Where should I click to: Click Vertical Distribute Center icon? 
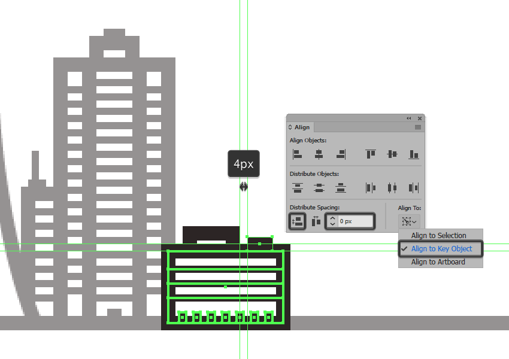[x=319, y=188]
